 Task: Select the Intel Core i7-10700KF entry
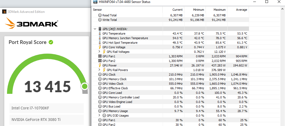[x=47, y=108]
